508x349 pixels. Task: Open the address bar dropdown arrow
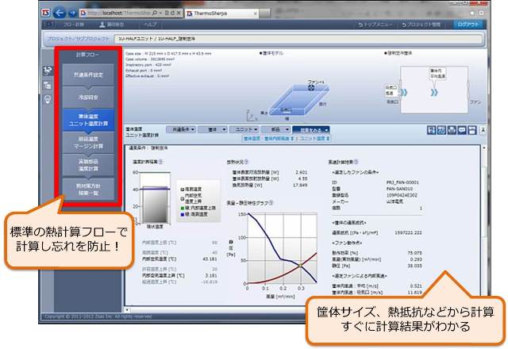click(x=160, y=13)
